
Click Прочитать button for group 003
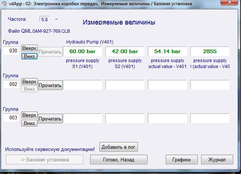[x=50, y=119]
